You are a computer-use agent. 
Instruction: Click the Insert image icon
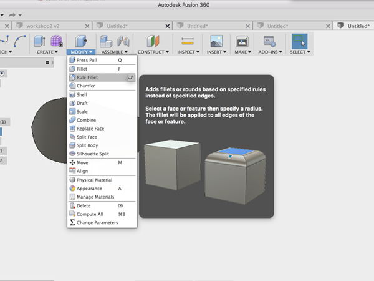coord(216,41)
